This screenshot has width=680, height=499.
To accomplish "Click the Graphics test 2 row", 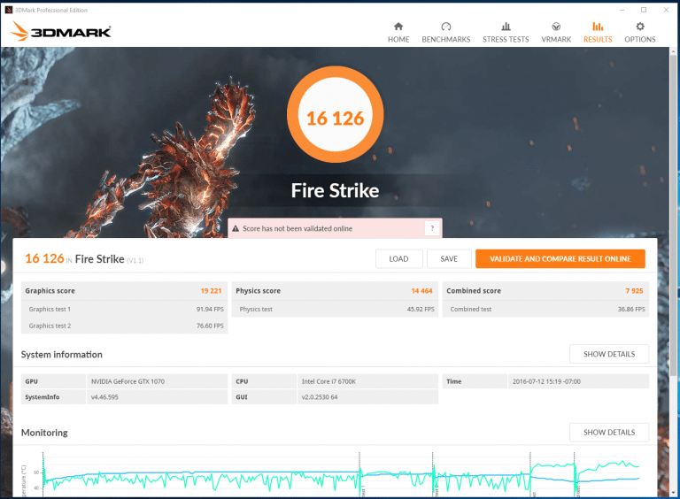I will tap(124, 326).
